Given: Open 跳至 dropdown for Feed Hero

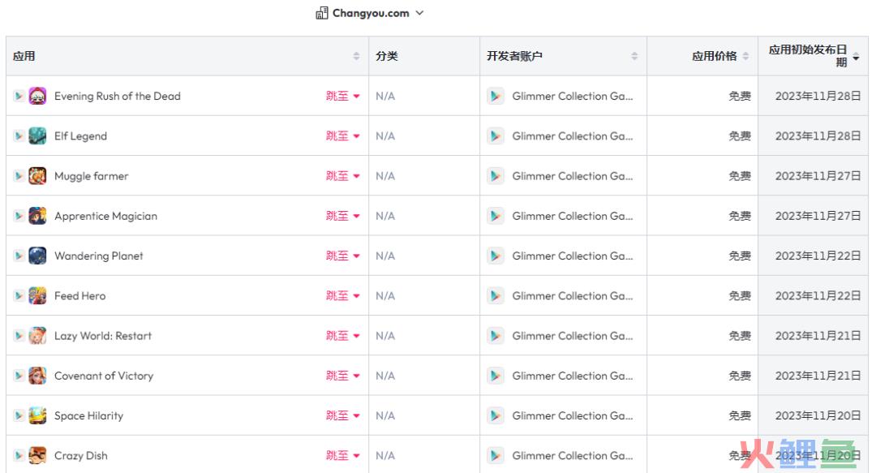Looking at the screenshot, I should [342, 296].
